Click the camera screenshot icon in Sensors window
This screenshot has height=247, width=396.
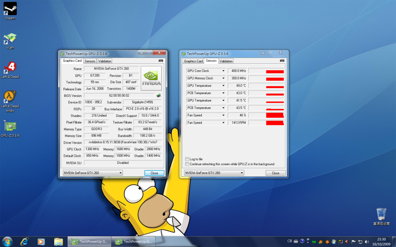pos(283,61)
